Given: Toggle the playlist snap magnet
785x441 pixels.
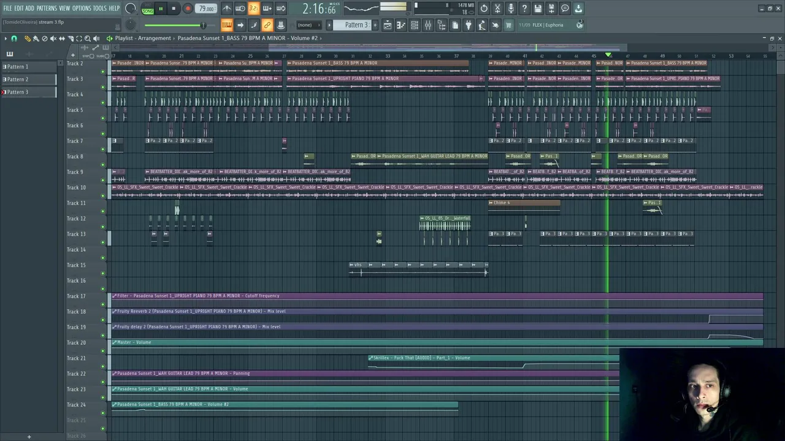Looking at the screenshot, I should click(14, 39).
